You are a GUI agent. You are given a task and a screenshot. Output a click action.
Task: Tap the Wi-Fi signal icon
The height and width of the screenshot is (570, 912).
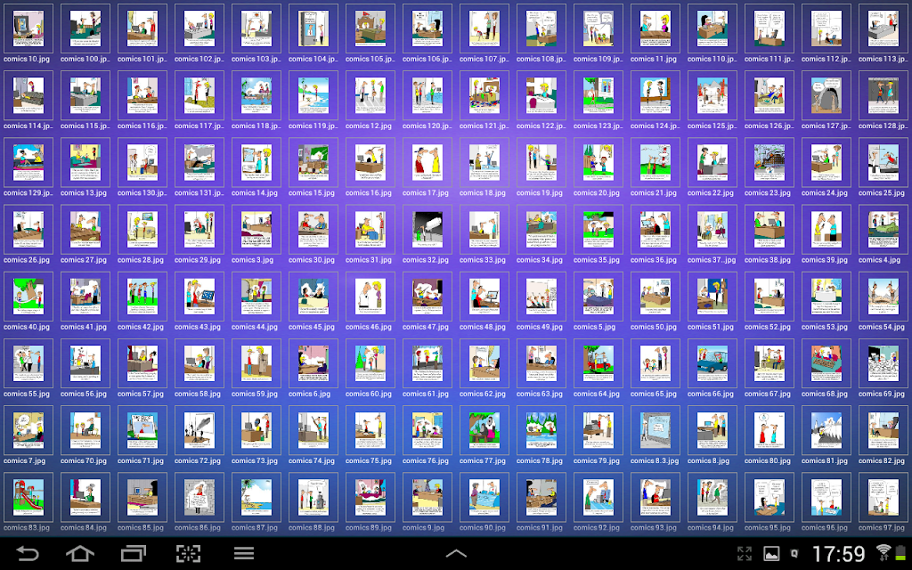point(884,552)
